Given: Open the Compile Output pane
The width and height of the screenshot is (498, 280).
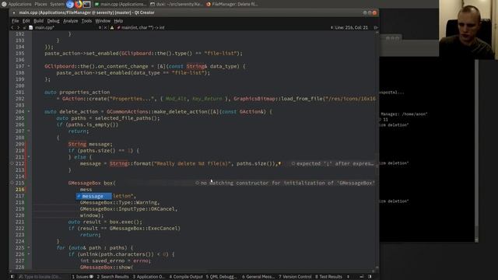Looking at the screenshot, I should click(186, 277).
